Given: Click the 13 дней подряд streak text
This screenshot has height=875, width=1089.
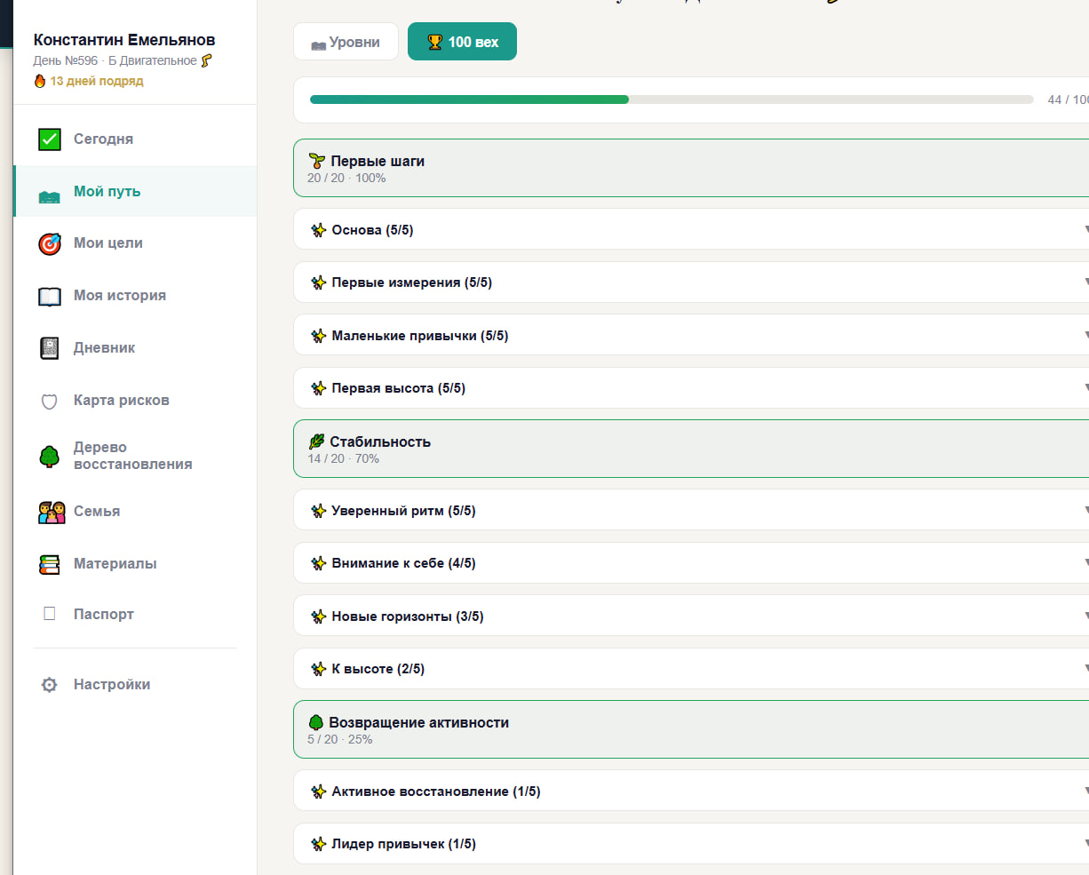Looking at the screenshot, I should point(97,81).
